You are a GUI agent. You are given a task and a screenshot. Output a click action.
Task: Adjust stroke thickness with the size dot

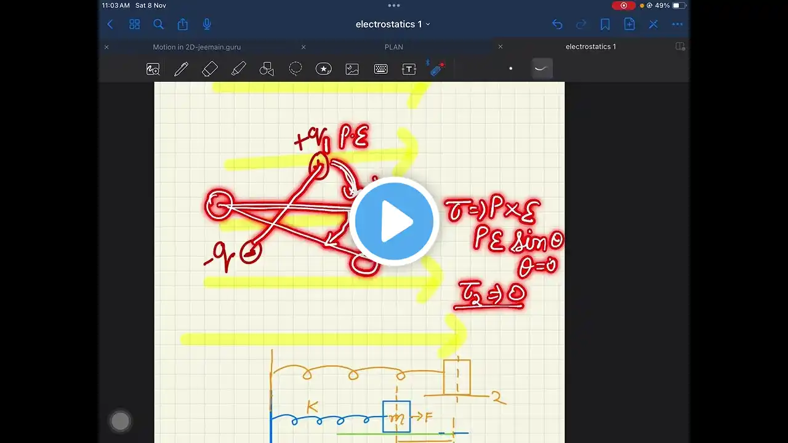tap(510, 68)
